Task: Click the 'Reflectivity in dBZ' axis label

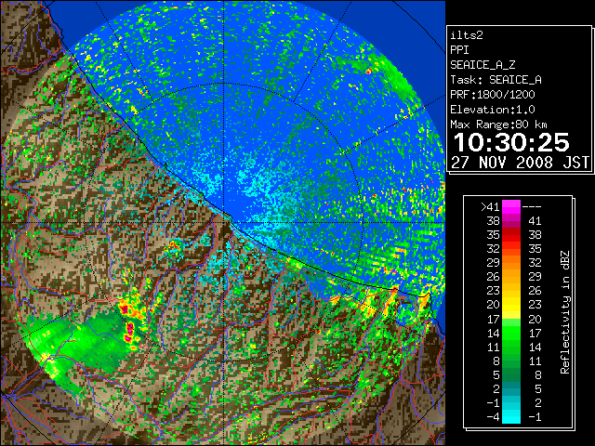Action: click(x=564, y=312)
